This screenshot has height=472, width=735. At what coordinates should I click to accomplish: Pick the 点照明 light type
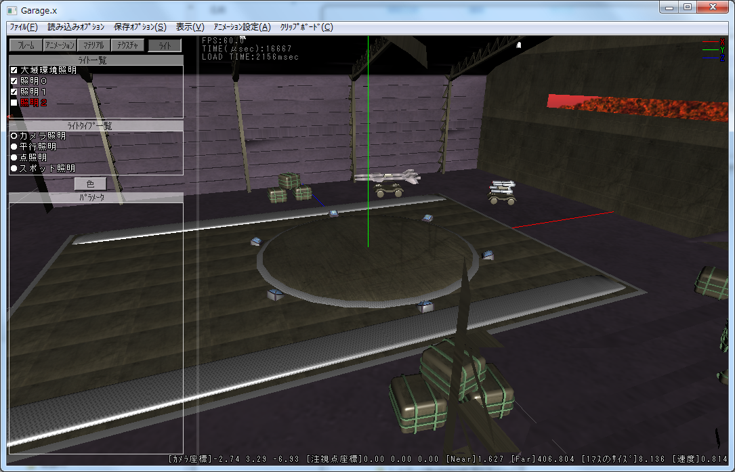(x=14, y=158)
